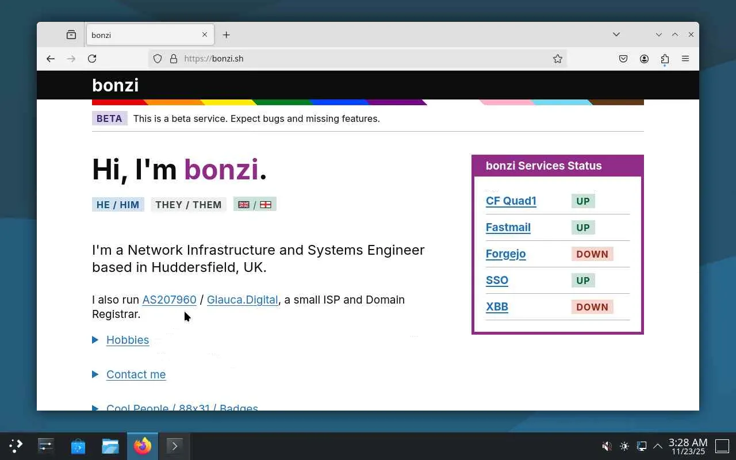Viewport: 736px width, 460px height.
Task: Close the bonzi tab
Action: coord(205,35)
